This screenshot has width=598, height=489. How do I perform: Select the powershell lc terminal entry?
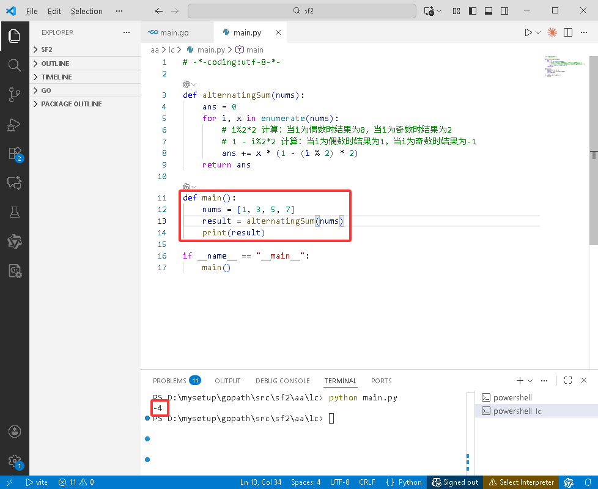(x=536, y=411)
